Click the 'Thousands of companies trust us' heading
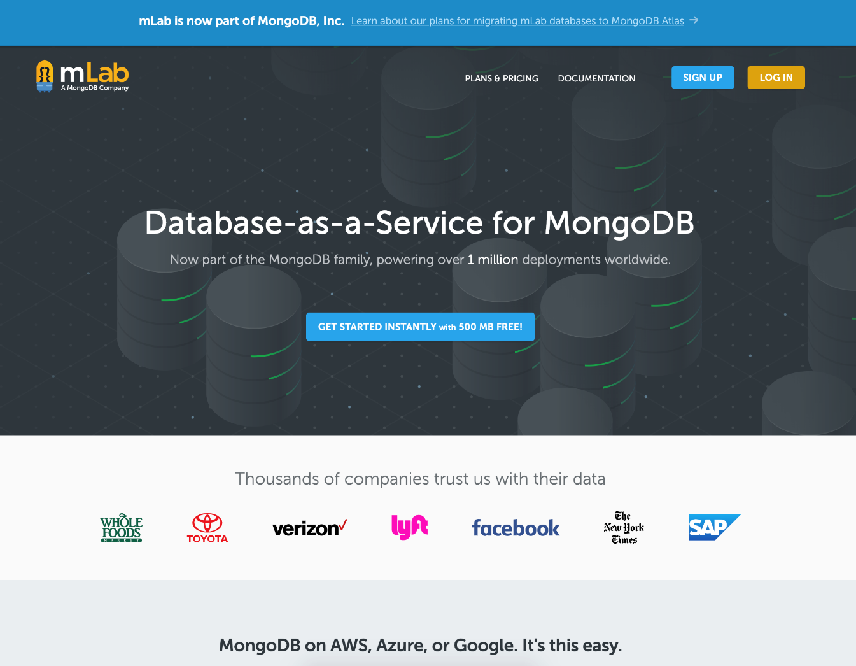The width and height of the screenshot is (856, 666). [420, 479]
